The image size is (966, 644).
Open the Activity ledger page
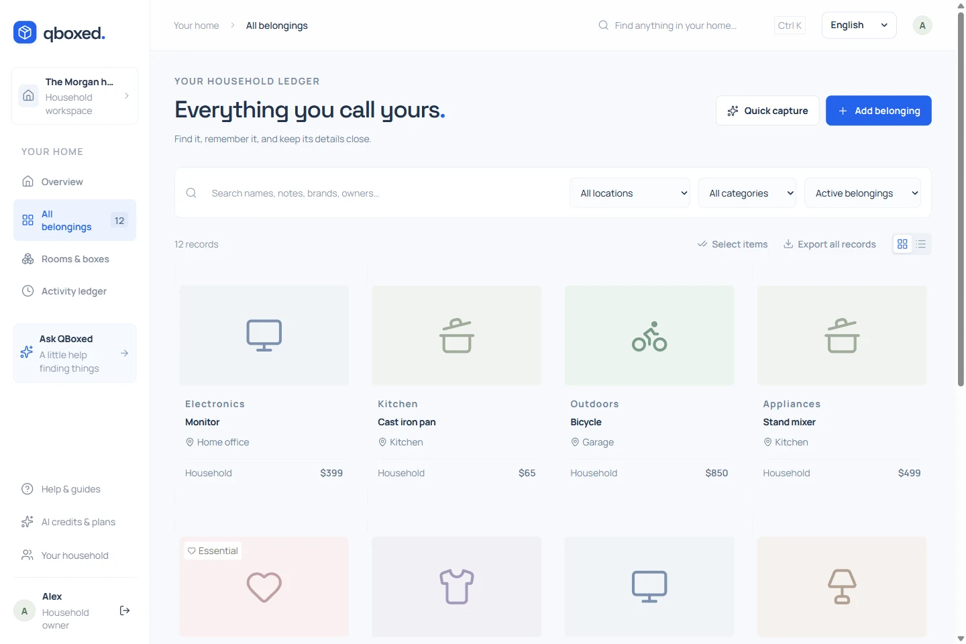[x=74, y=291]
